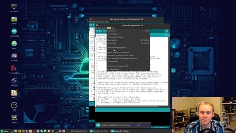
Task: Click the Verify button in ArduinoISP window
Action: (x=97, y=31)
